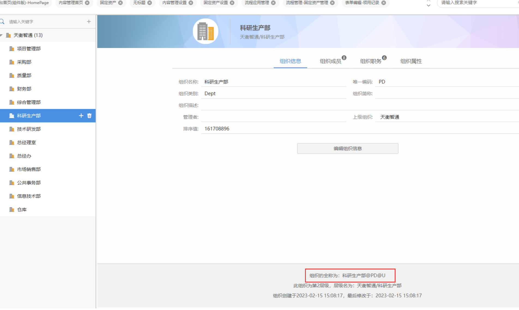The width and height of the screenshot is (519, 310).
Task: Switch to the 表单编辑-领用记录 tab
Action: (x=362, y=3)
